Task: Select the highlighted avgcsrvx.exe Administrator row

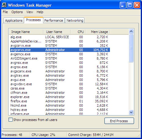Action: click(60, 50)
